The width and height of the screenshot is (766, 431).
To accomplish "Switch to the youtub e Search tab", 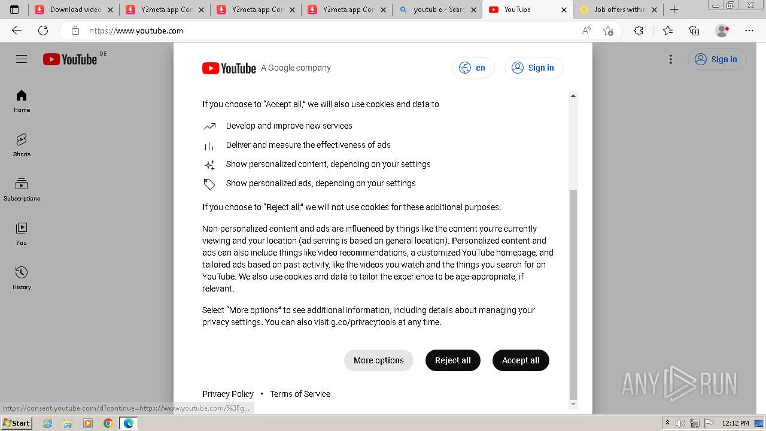I will [438, 10].
